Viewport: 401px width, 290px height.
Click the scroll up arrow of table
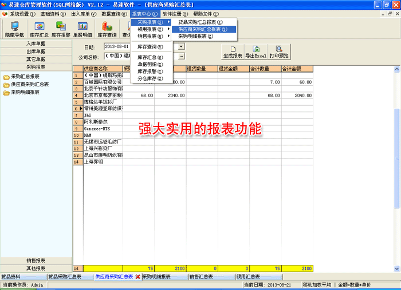point(397,69)
